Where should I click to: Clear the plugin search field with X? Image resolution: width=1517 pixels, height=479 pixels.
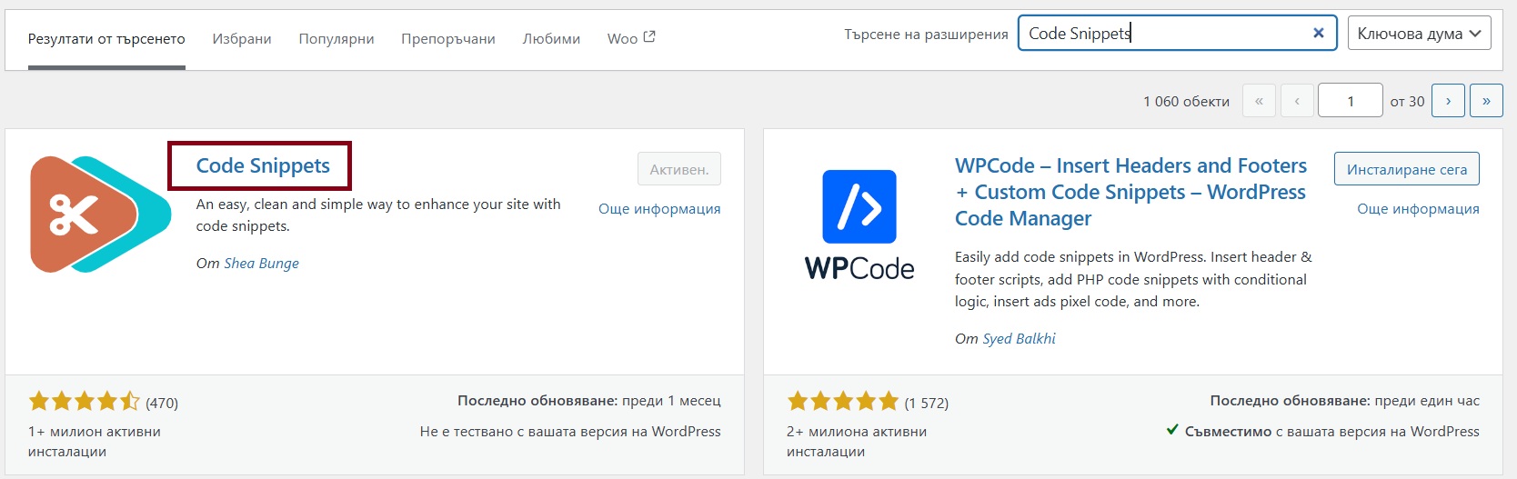pyautogui.click(x=1318, y=33)
